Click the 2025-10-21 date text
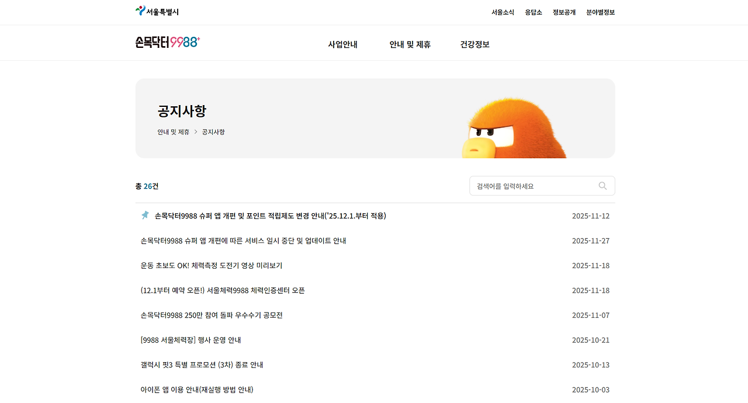This screenshot has height=403, width=748. coord(591,340)
